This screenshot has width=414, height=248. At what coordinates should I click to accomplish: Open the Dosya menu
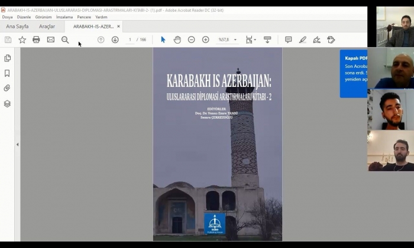pos(7,17)
